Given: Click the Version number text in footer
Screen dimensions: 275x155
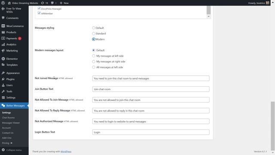Looking at the screenshot, I should (x=260, y=152).
